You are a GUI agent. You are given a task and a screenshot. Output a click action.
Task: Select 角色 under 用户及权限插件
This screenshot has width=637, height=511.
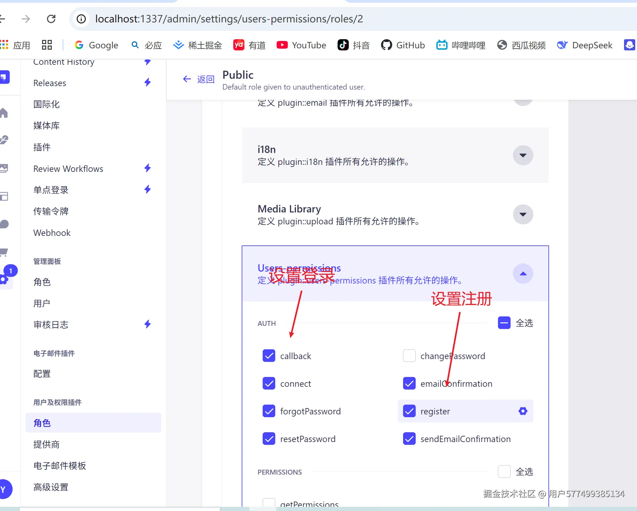click(x=94, y=423)
